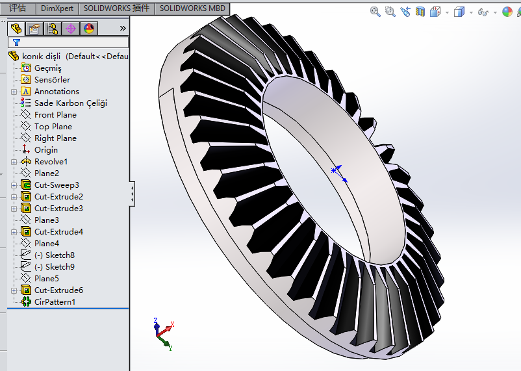The image size is (521, 371).
Task: Expand the Cut-Extrude3 feature
Action: point(14,209)
